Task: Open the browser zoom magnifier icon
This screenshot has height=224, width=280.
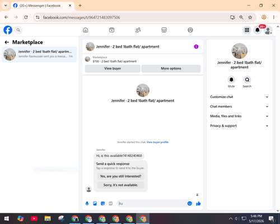Action: [x=241, y=17]
